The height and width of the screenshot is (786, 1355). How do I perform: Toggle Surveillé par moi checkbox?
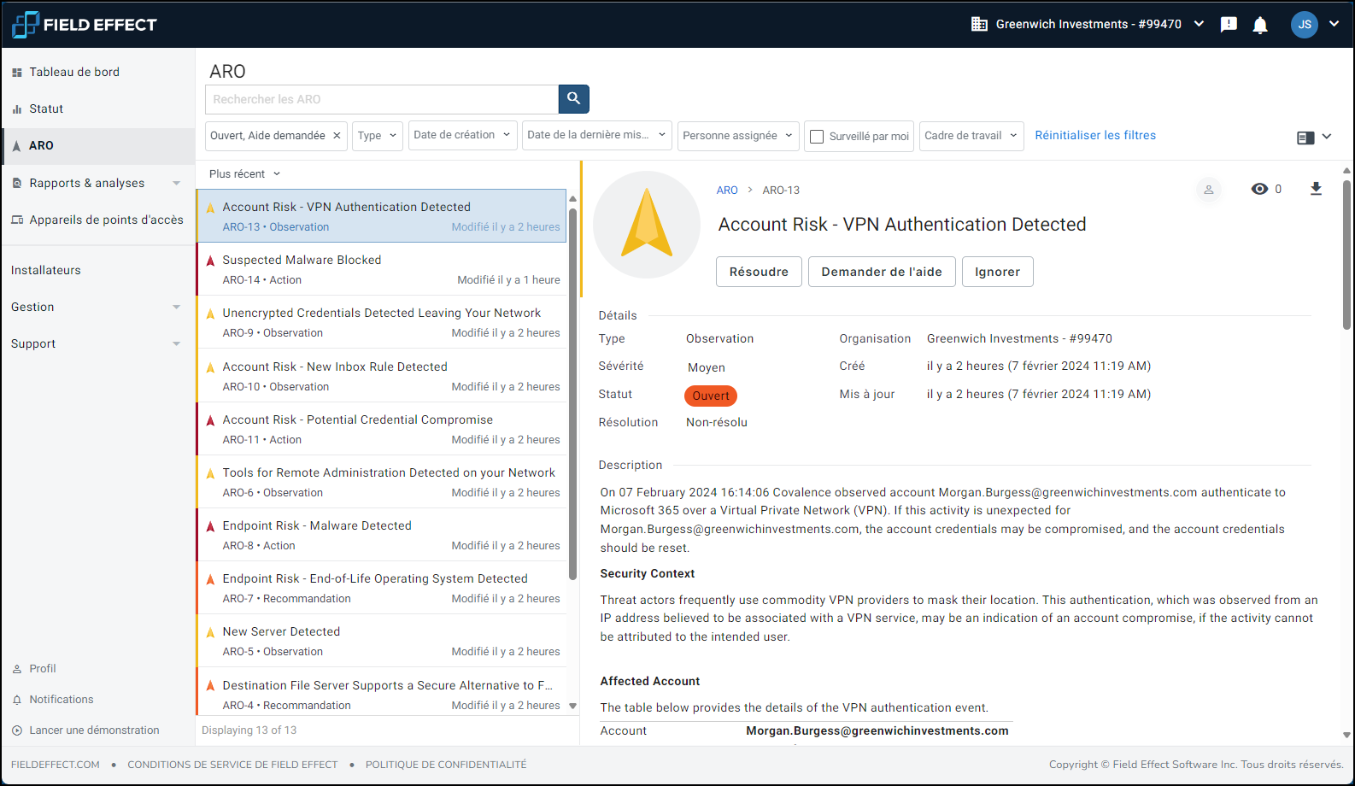817,137
